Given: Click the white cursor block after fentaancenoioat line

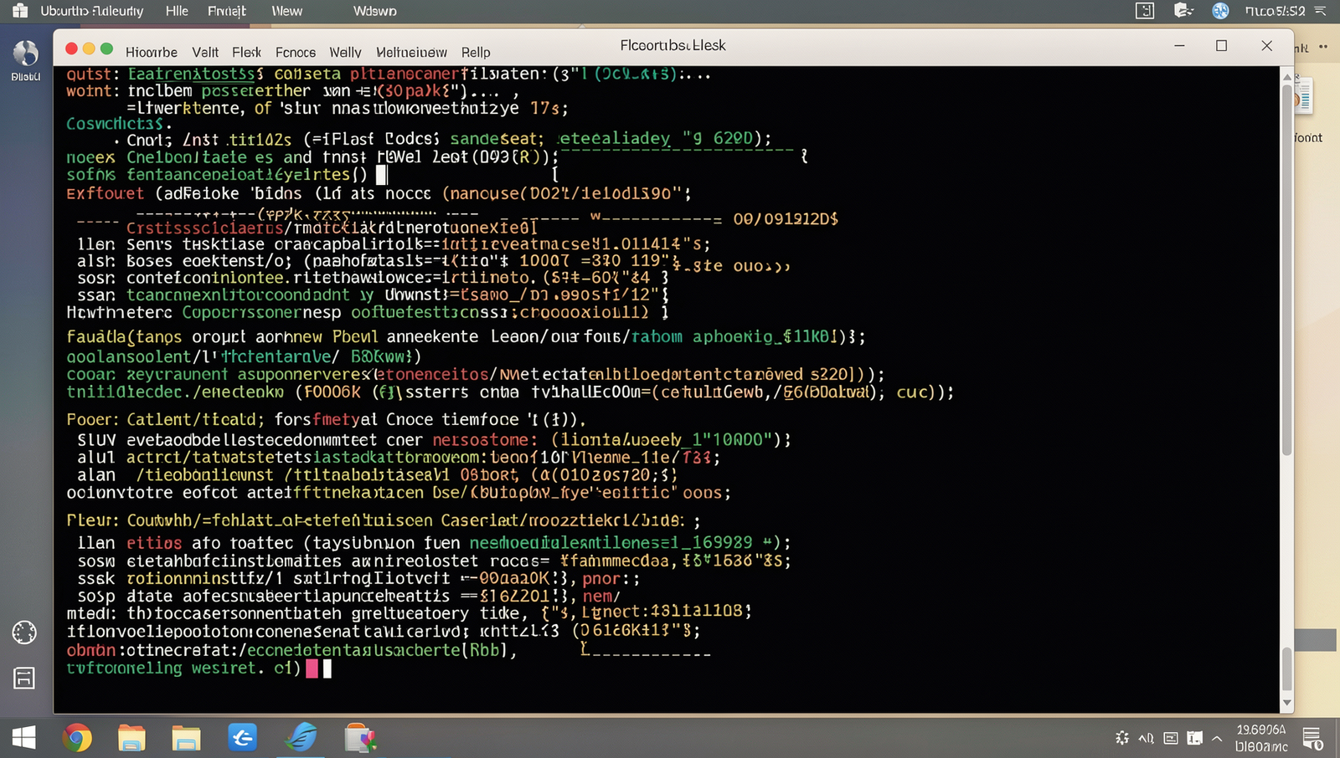Looking at the screenshot, I should tap(381, 175).
